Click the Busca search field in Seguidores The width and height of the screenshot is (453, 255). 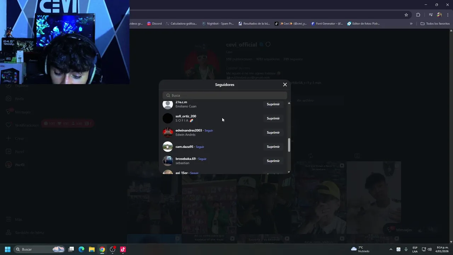pos(225,95)
